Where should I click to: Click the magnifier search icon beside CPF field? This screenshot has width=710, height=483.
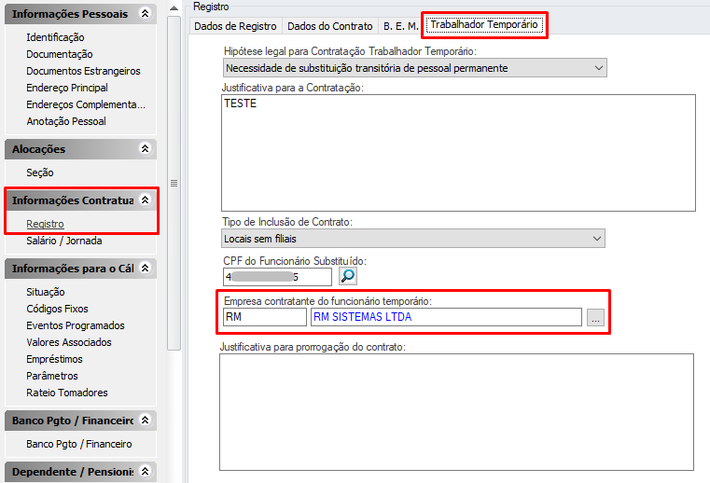pos(348,276)
